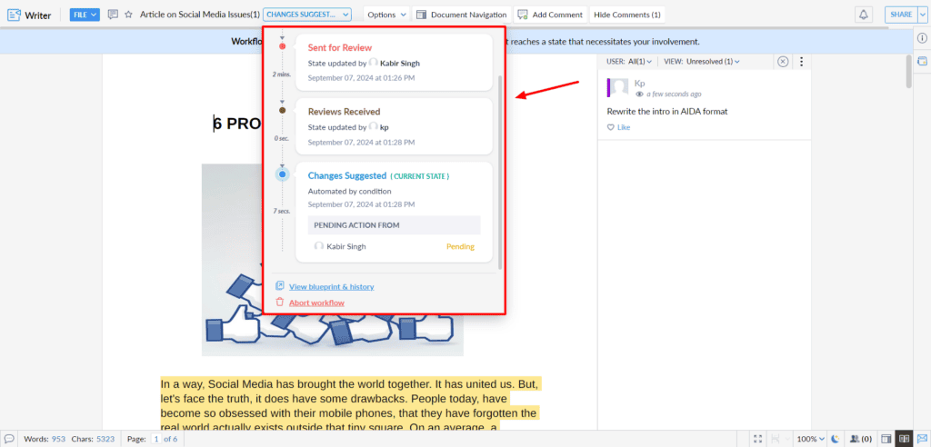Toggle night mode moon icon
The width and height of the screenshot is (931, 447).
coord(836,440)
